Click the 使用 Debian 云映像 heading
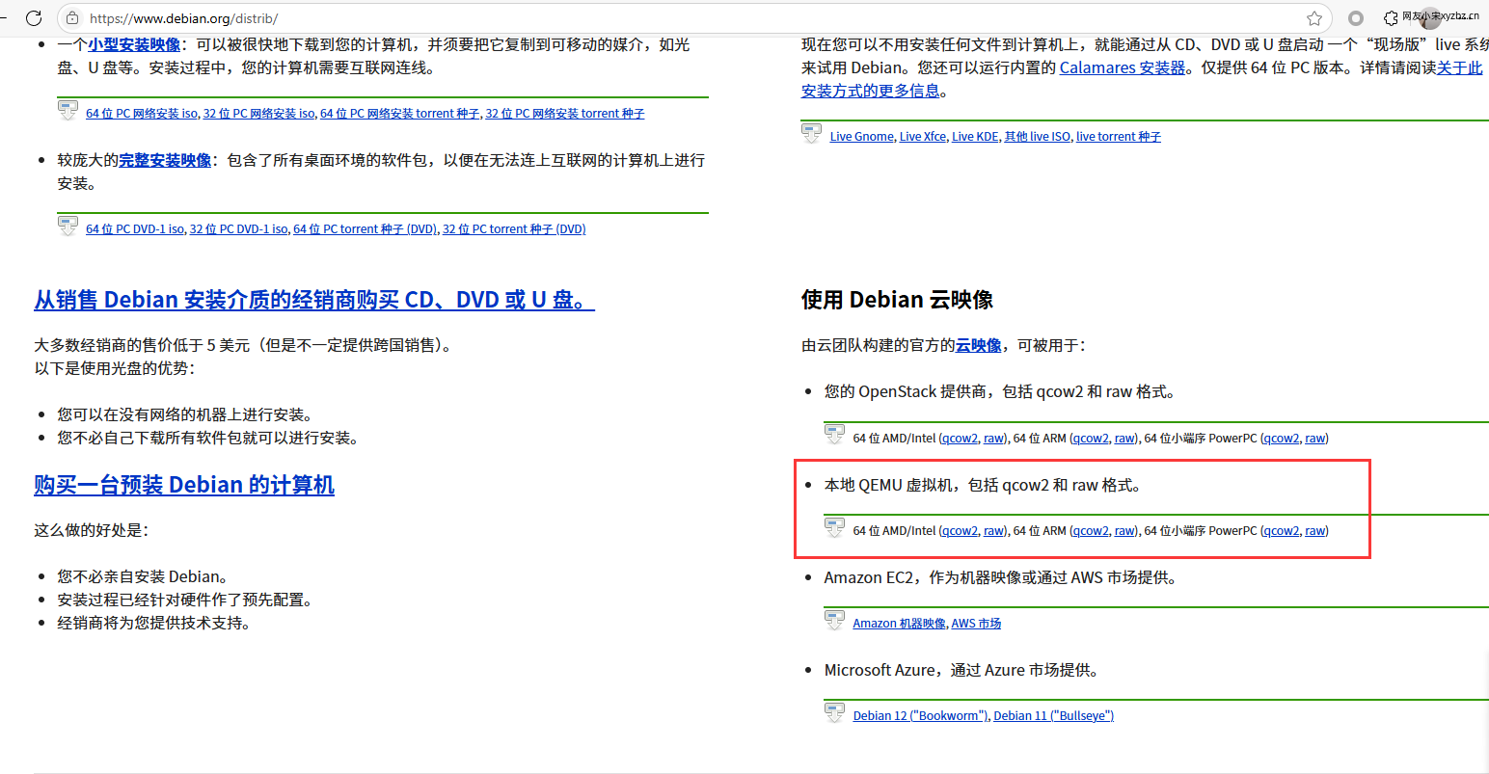This screenshot has height=774, width=1489. (897, 300)
